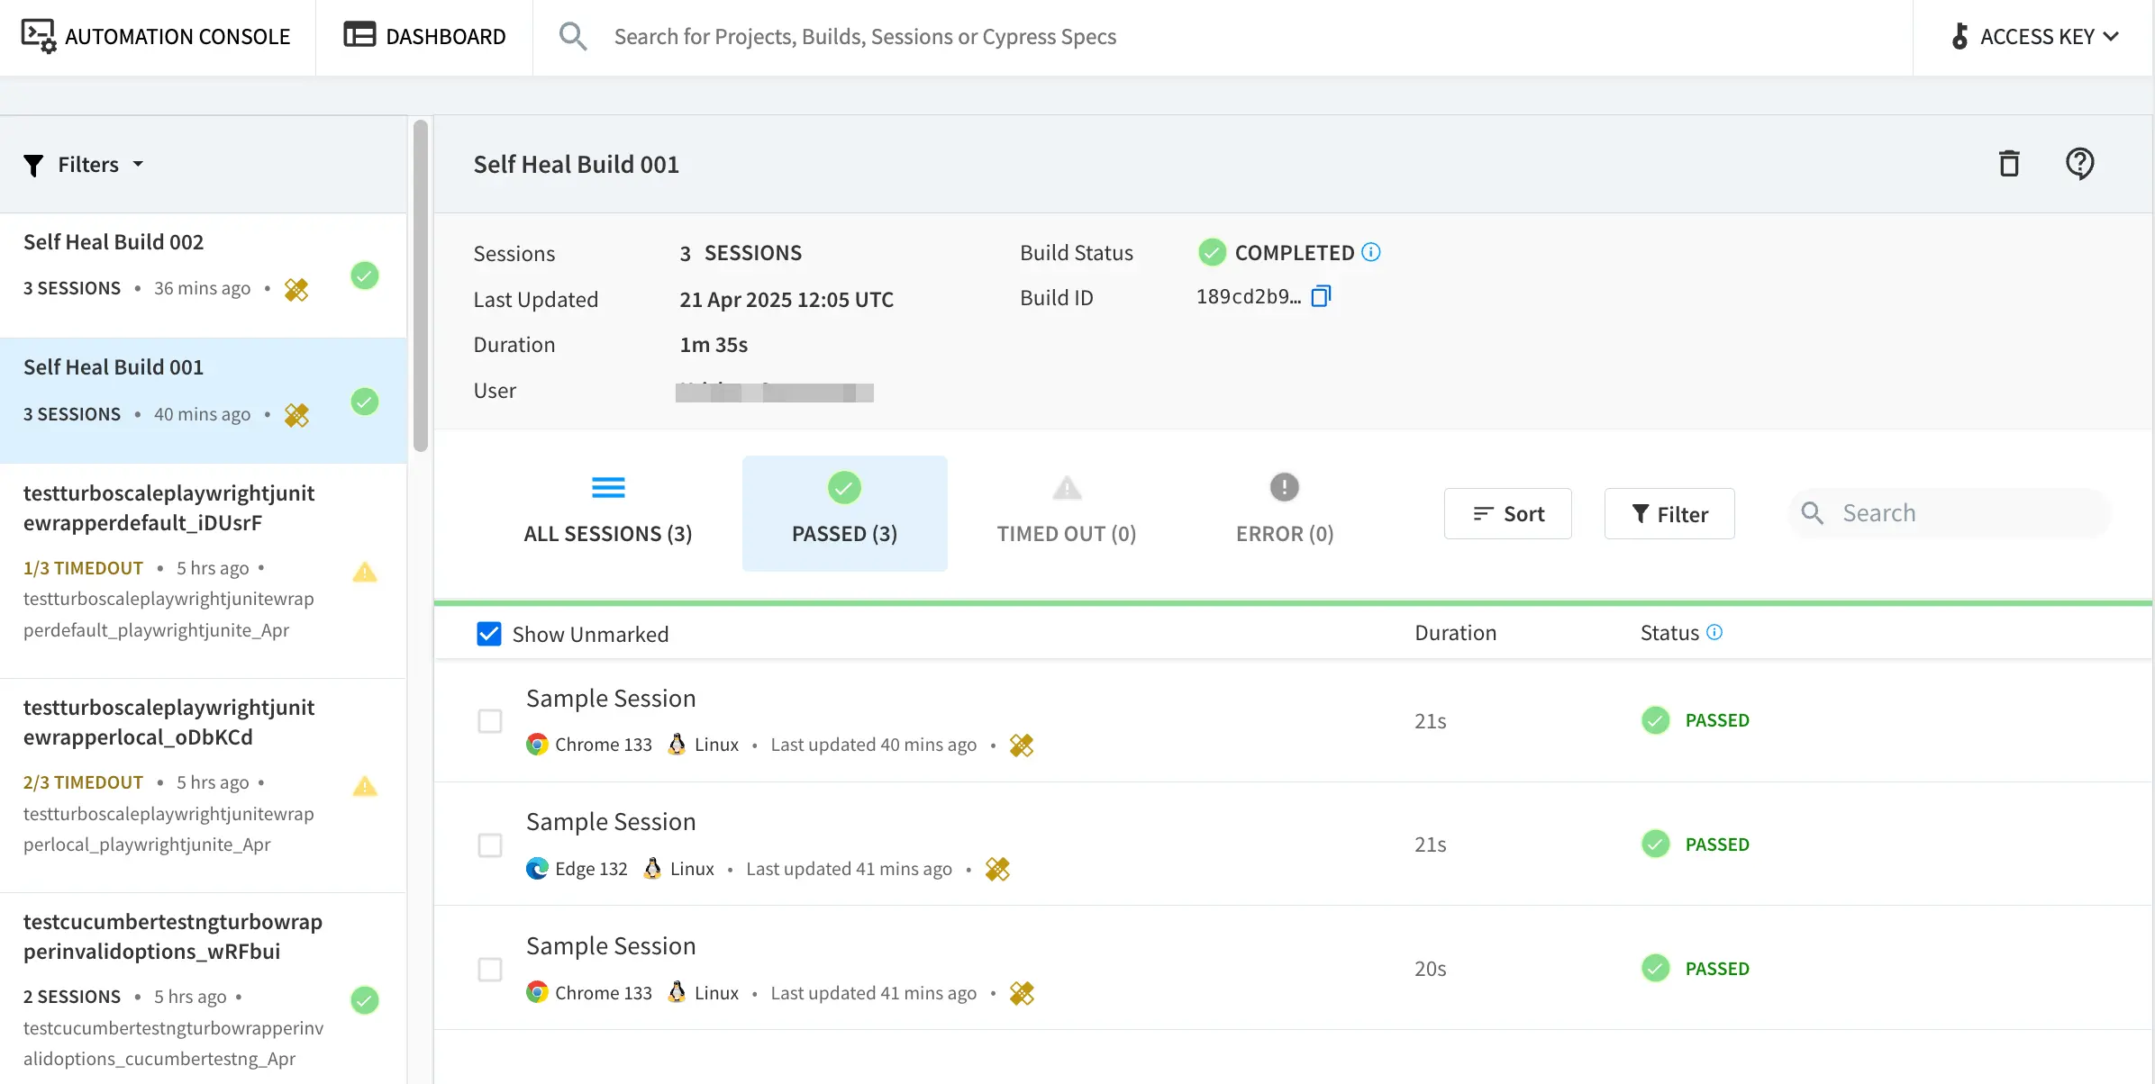The image size is (2155, 1084).
Task: Click info icon next to COMPLETED status
Action: pyautogui.click(x=1370, y=252)
